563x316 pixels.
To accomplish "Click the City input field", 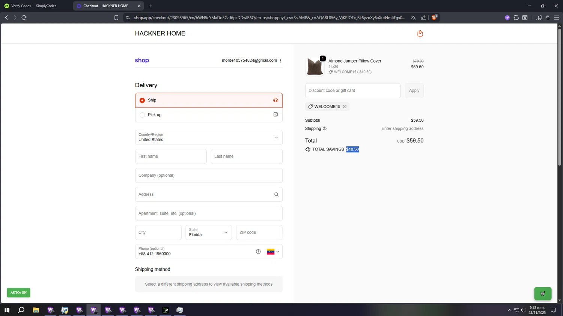I will pyautogui.click(x=158, y=233).
